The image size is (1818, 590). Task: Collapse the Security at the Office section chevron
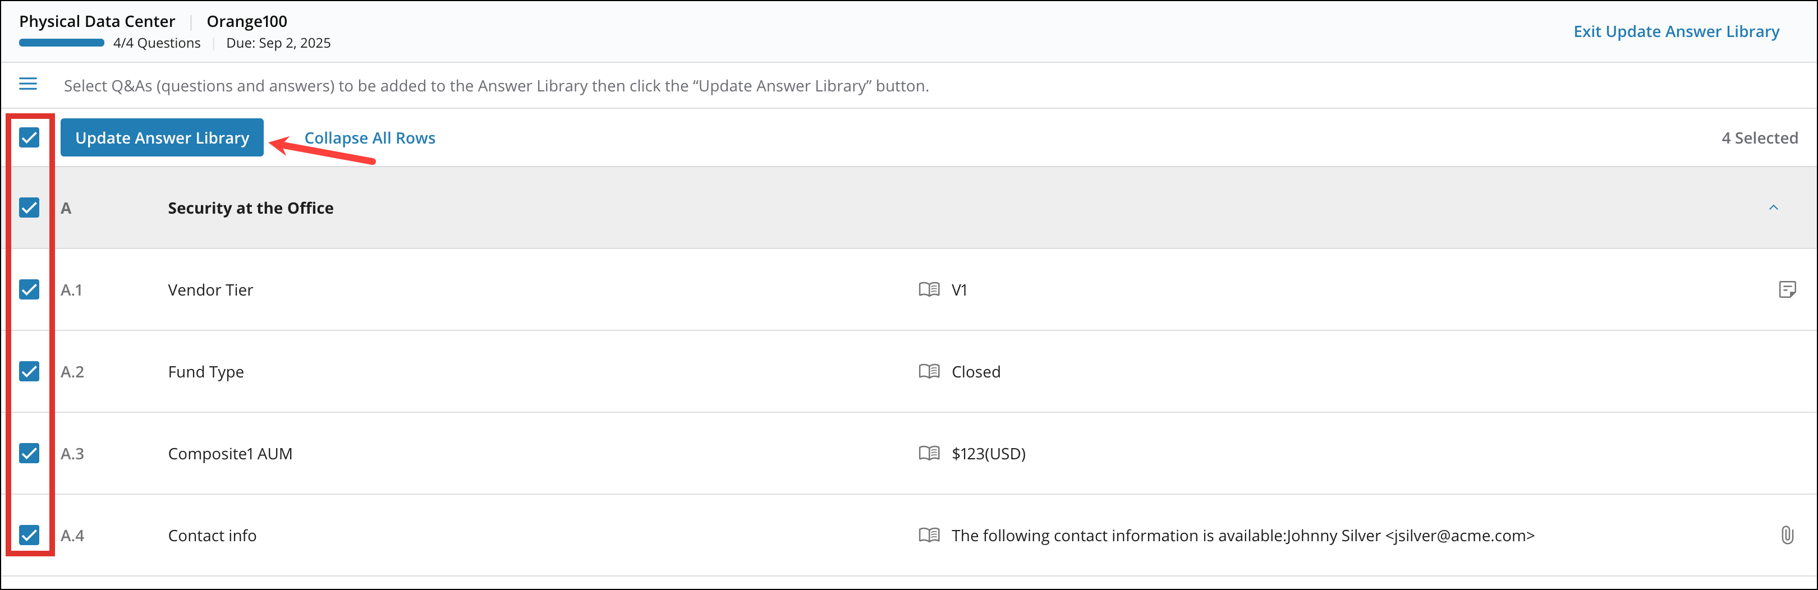click(x=1774, y=208)
